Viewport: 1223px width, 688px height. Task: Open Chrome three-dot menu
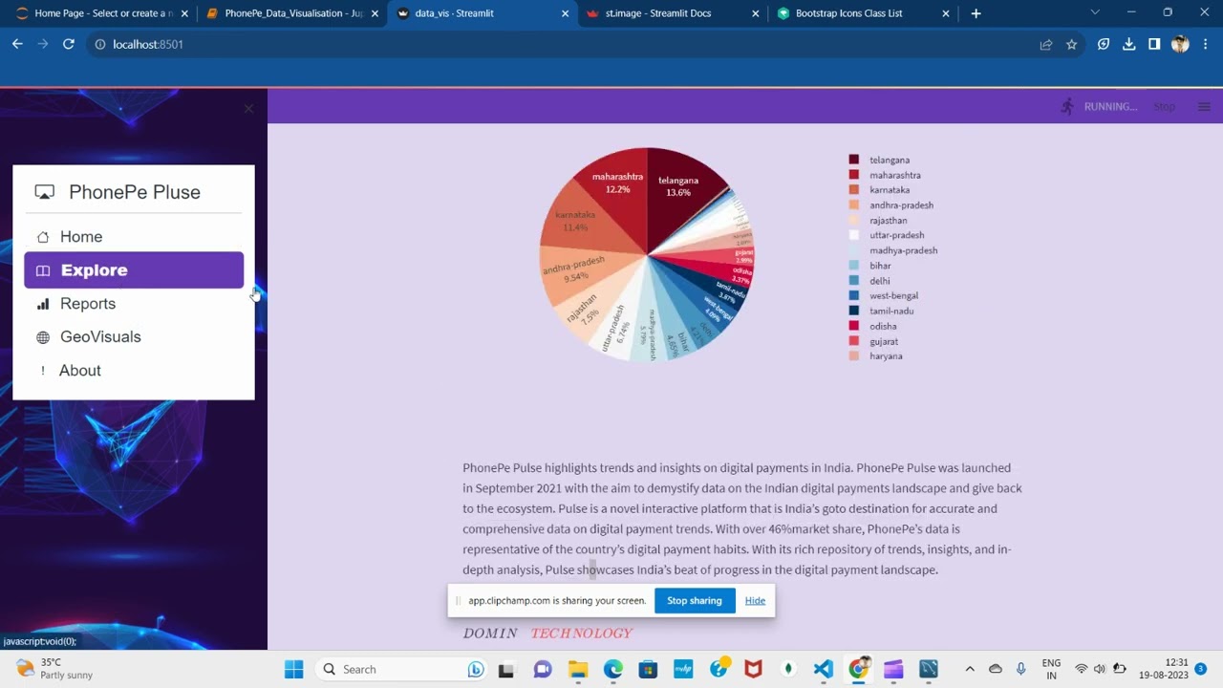pyautogui.click(x=1205, y=44)
